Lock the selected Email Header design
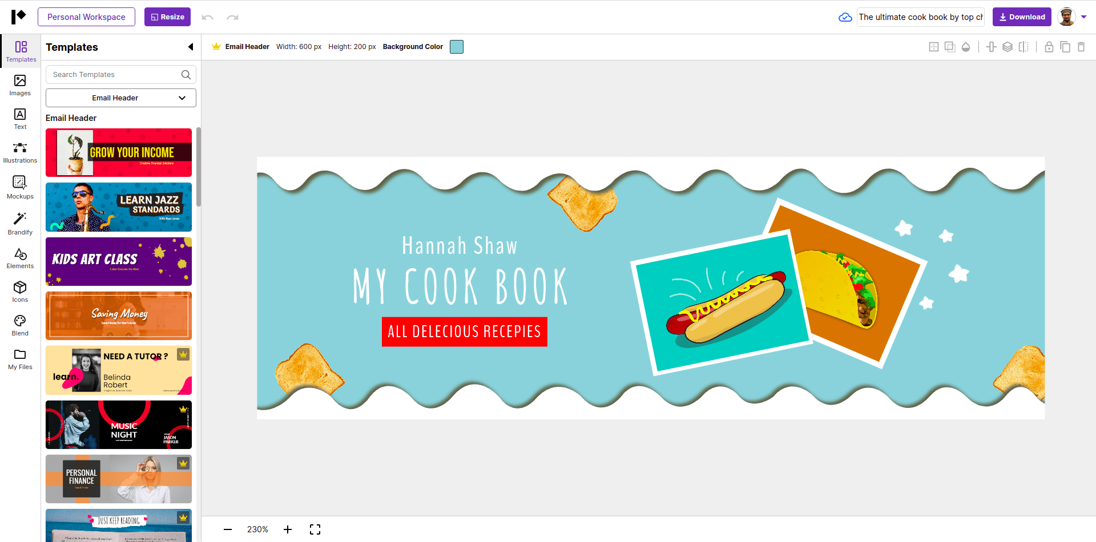Viewport: 1096px width, 542px height. [x=1049, y=47]
